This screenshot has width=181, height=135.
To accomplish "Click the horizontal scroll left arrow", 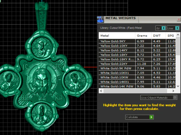I will tap(101, 91).
